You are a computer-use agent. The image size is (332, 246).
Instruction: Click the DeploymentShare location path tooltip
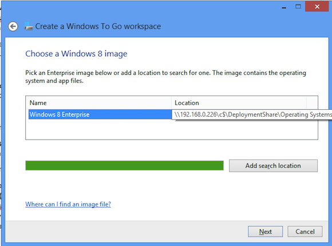(252, 114)
